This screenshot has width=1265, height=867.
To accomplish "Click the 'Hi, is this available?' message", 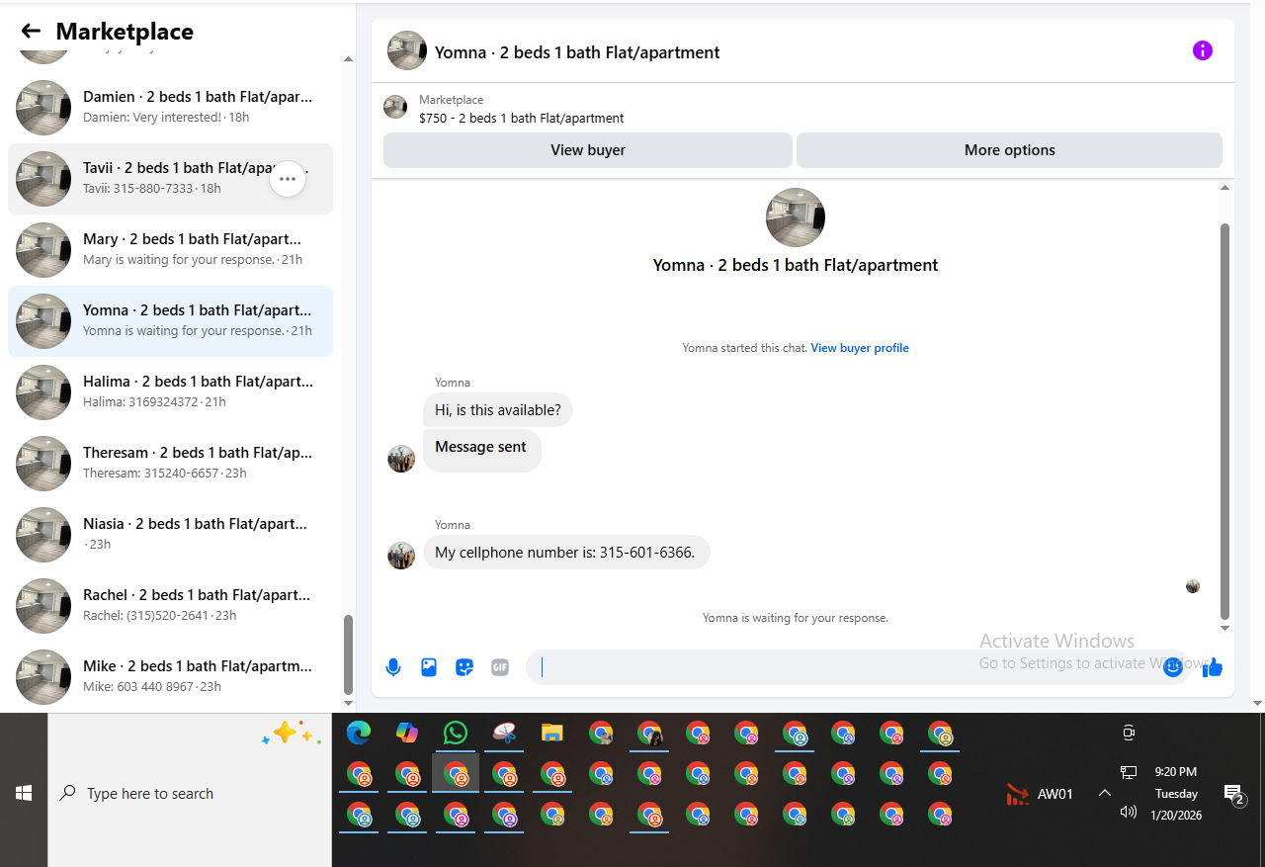I will (x=498, y=410).
